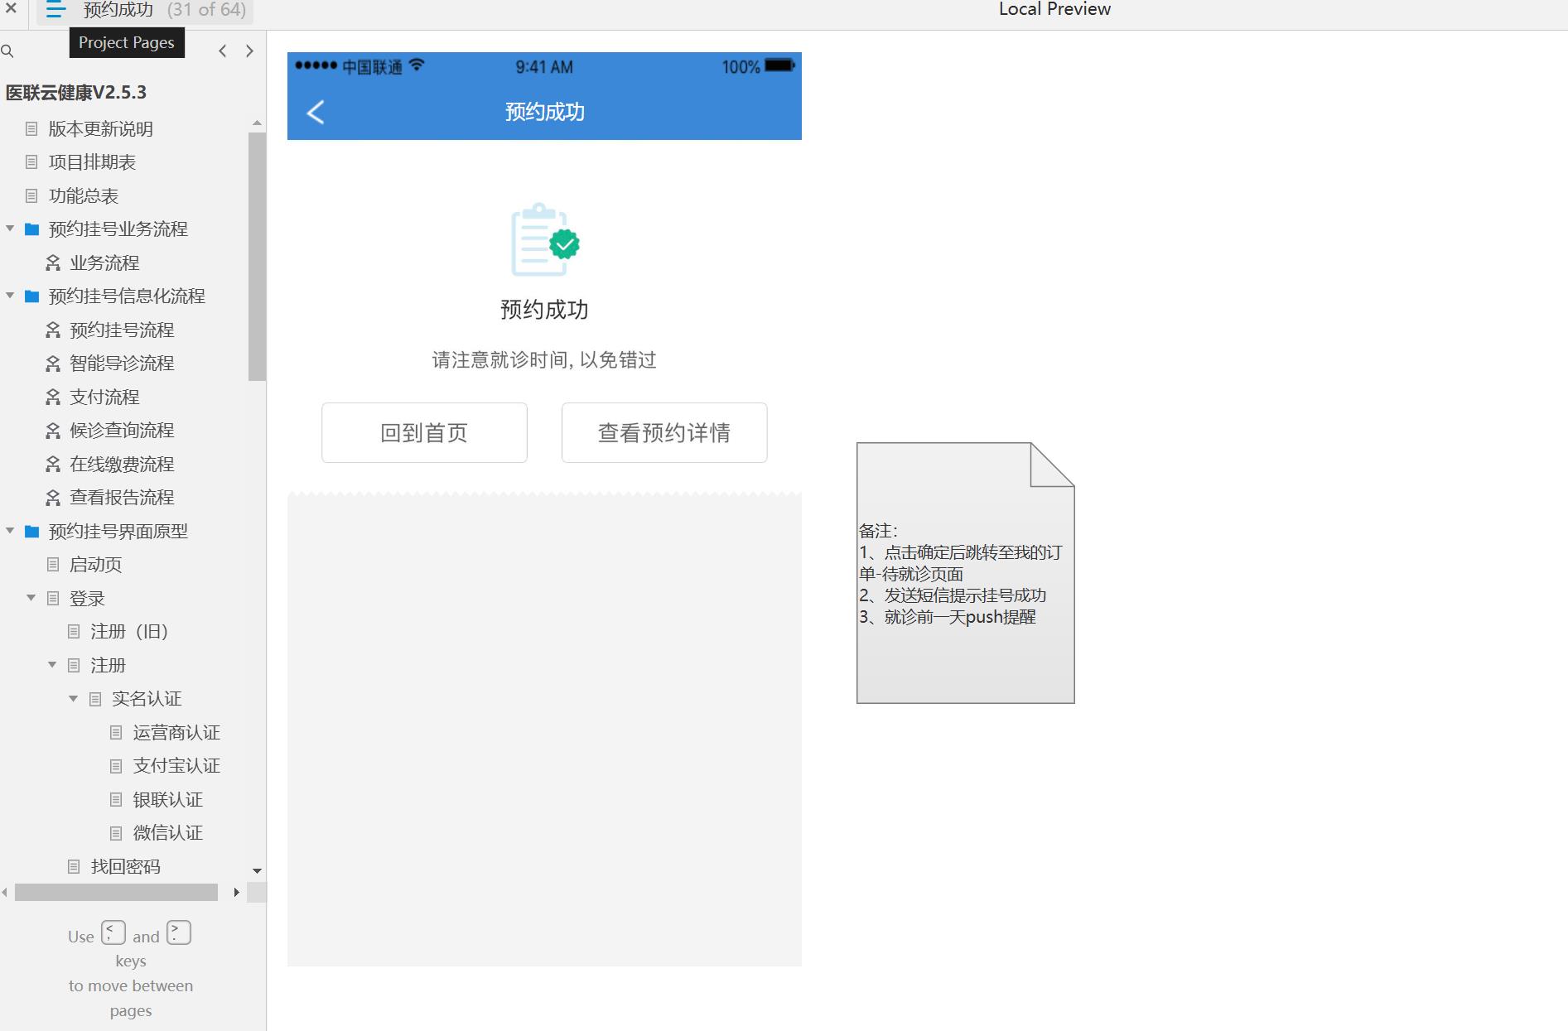The image size is (1568, 1031).
Task: Open the 启动页 page
Action: point(95,565)
